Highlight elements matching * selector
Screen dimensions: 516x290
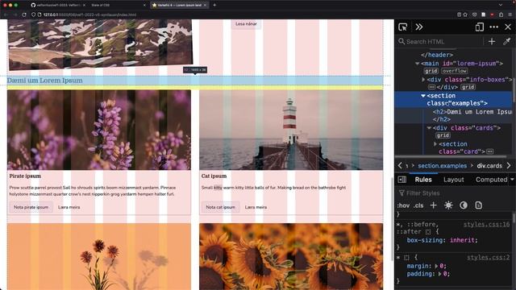coord(406,258)
